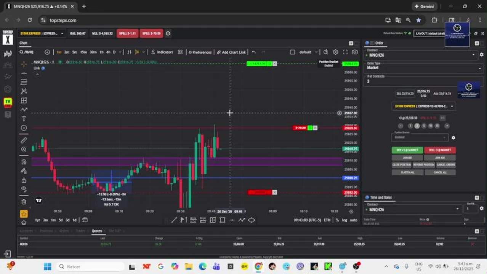This screenshot has width=487, height=274.
Task: Select the 15m timeframe
Action: (x=83, y=52)
